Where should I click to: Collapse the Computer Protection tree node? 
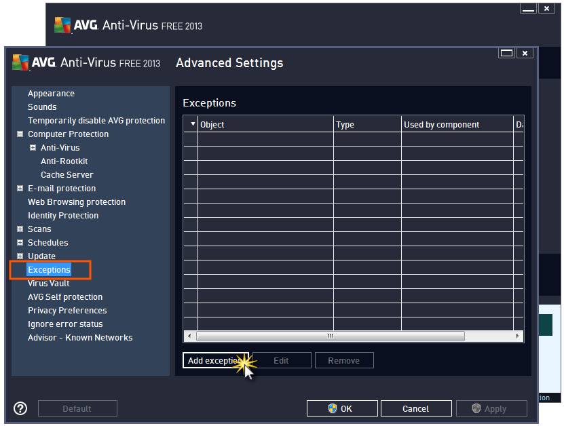pyautogui.click(x=20, y=134)
